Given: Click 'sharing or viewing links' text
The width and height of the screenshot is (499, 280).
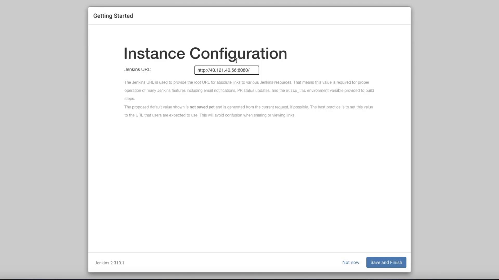Looking at the screenshot, I should 274,115.
